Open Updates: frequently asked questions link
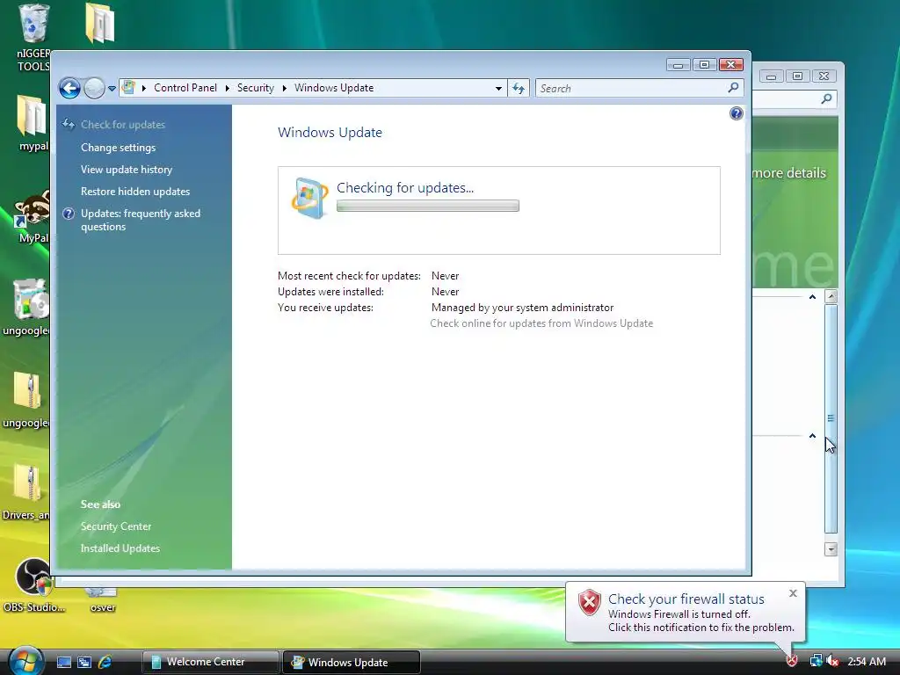The height and width of the screenshot is (675, 900). (141, 220)
